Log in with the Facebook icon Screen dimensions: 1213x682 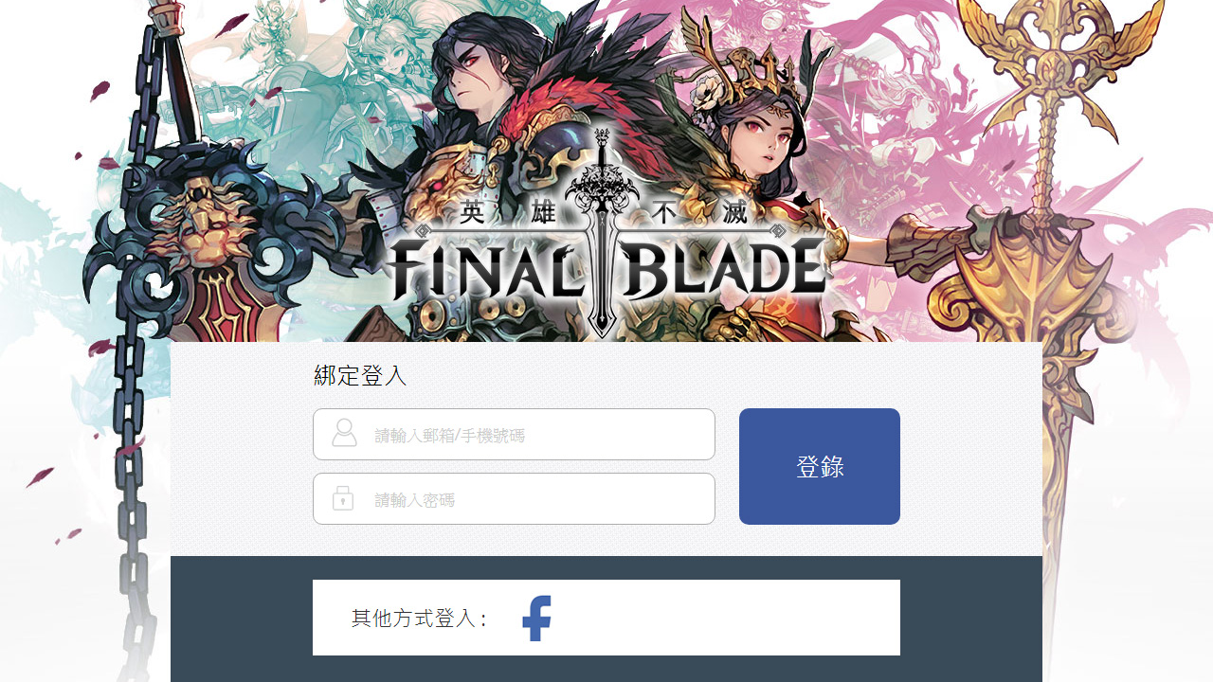pos(536,619)
